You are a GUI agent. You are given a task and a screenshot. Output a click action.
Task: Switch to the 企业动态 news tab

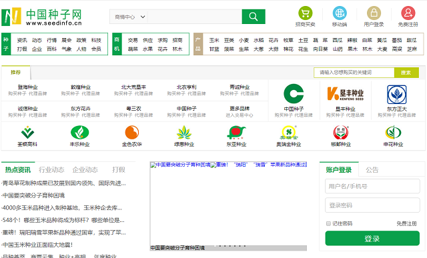coord(85,170)
